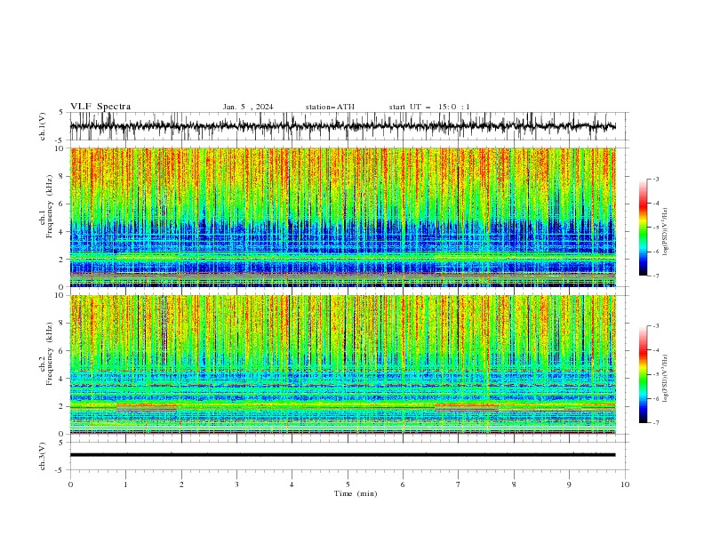Click the "ch.1(V)" waveform axis label
The height and width of the screenshot is (544, 704).
coord(43,126)
